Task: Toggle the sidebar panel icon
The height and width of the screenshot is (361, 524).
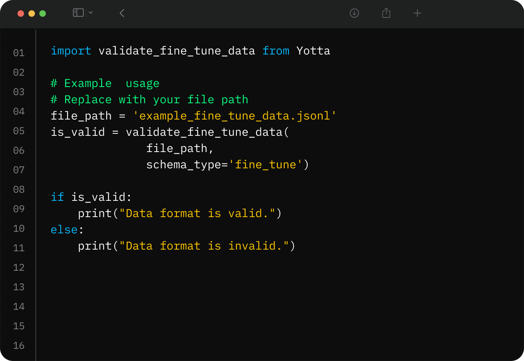Action: pyautogui.click(x=78, y=13)
